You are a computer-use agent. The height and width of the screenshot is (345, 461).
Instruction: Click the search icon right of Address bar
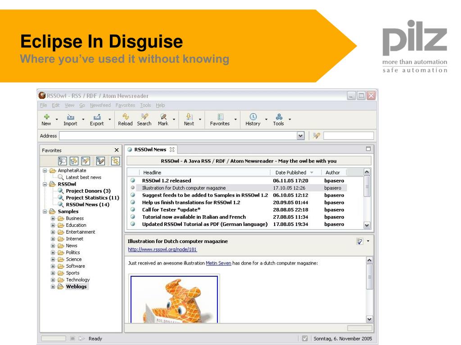pos(316,136)
